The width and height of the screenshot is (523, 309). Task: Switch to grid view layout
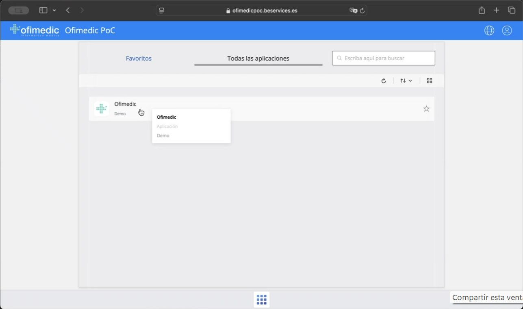430,81
